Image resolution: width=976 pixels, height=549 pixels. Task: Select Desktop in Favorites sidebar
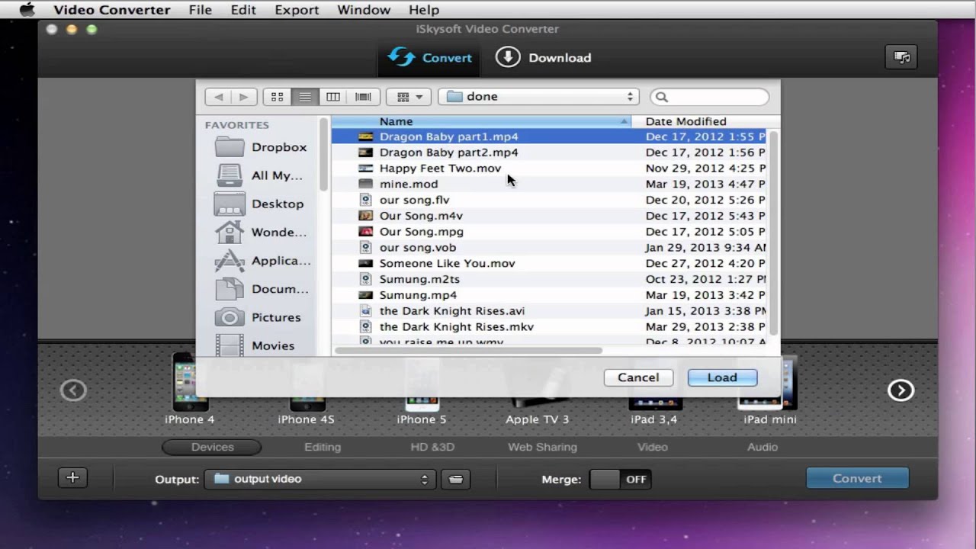pos(261,204)
